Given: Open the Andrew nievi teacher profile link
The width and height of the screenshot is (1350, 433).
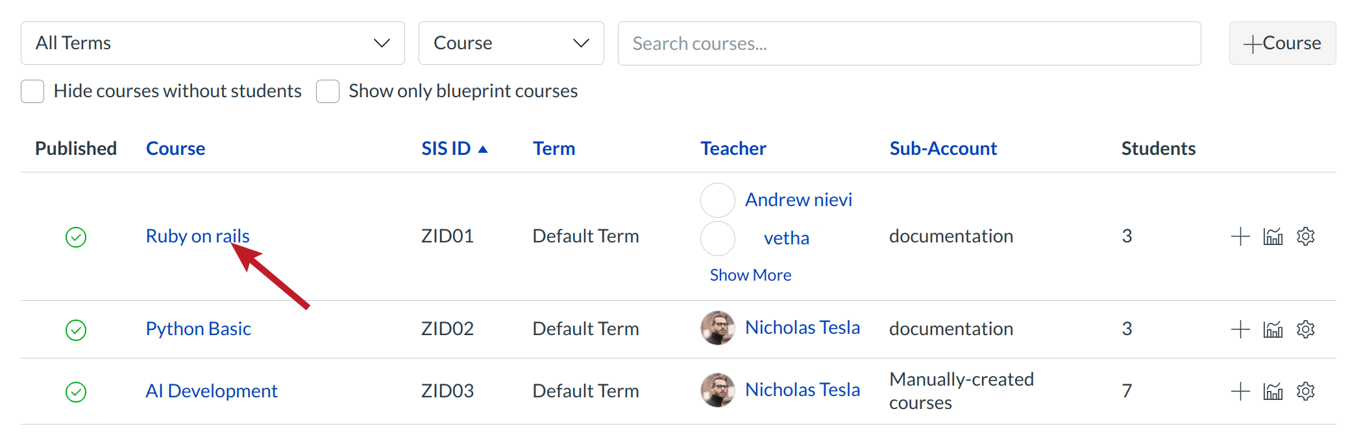Looking at the screenshot, I should [798, 200].
